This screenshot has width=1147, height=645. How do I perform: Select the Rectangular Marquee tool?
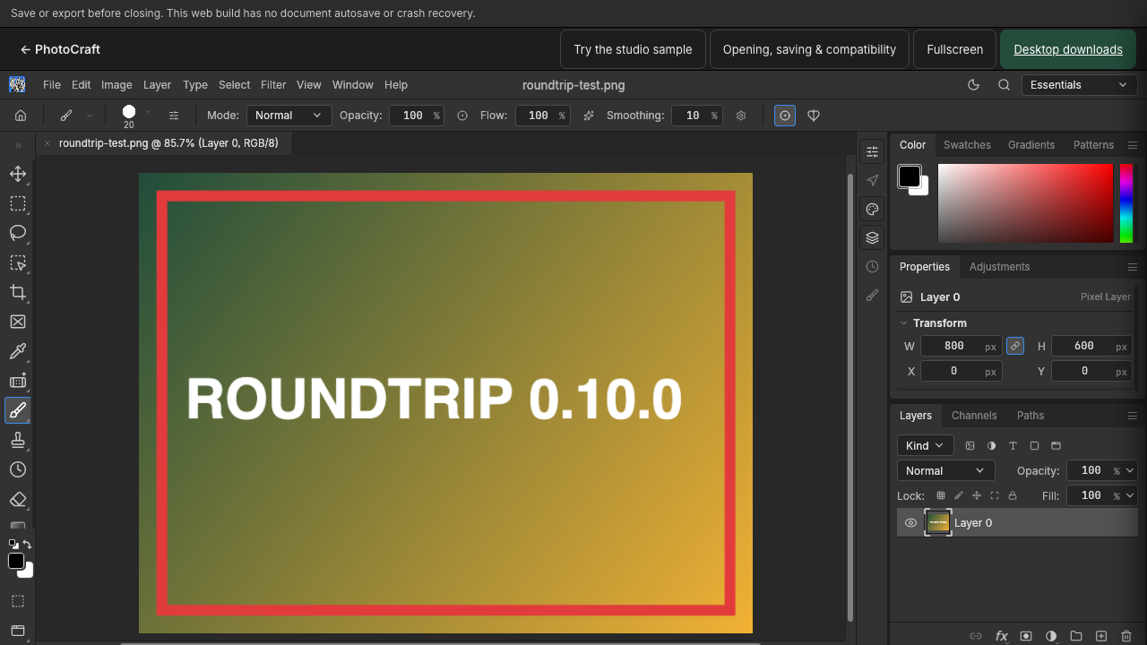[18, 203]
